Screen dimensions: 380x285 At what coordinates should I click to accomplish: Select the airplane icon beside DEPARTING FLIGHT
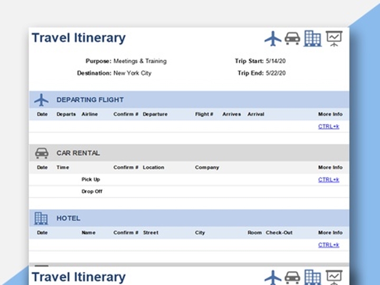click(x=41, y=100)
